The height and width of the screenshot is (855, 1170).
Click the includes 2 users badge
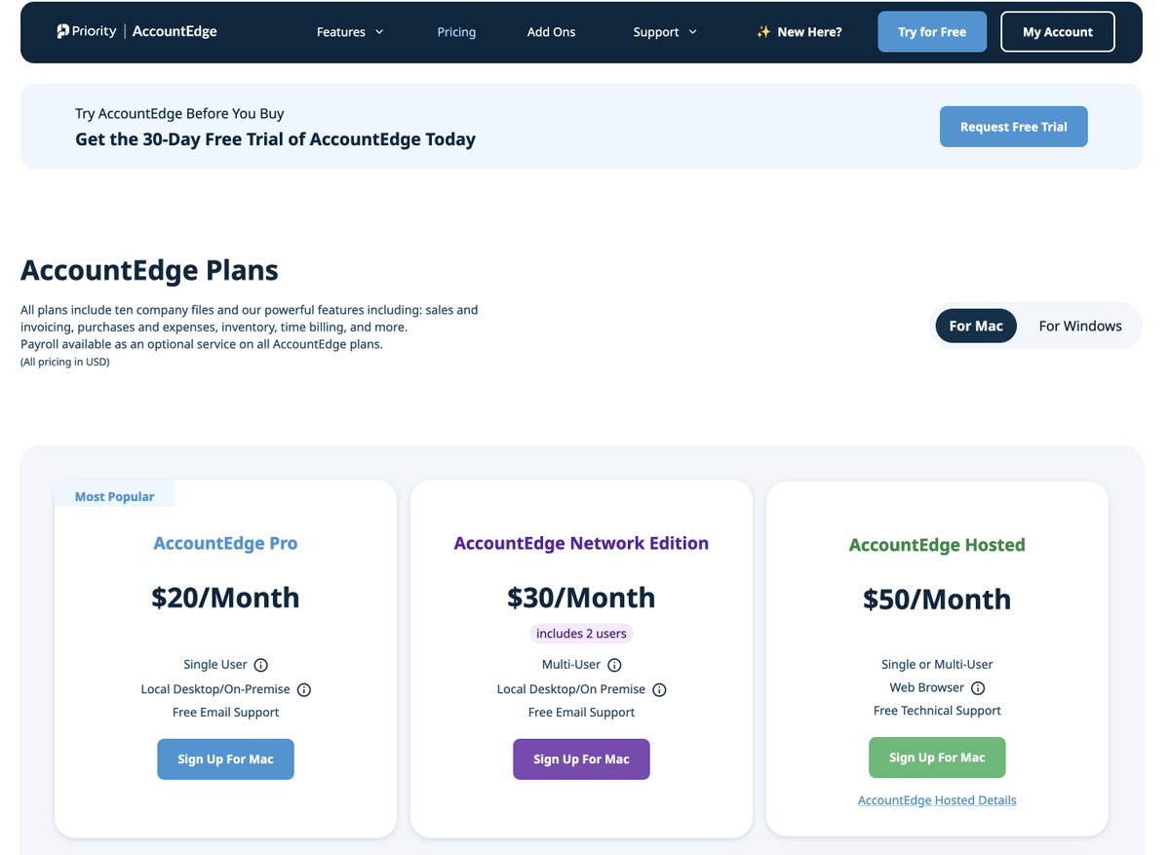pos(581,634)
